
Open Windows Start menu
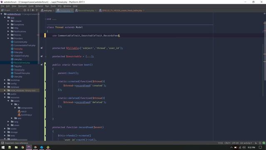(3, 147)
